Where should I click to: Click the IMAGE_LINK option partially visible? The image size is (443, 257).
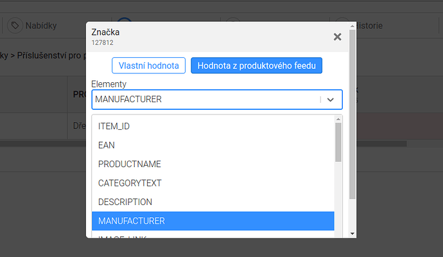pyautogui.click(x=213, y=236)
